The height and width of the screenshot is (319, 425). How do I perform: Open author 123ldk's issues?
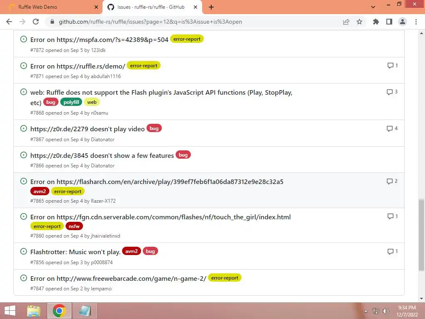tap(98, 50)
